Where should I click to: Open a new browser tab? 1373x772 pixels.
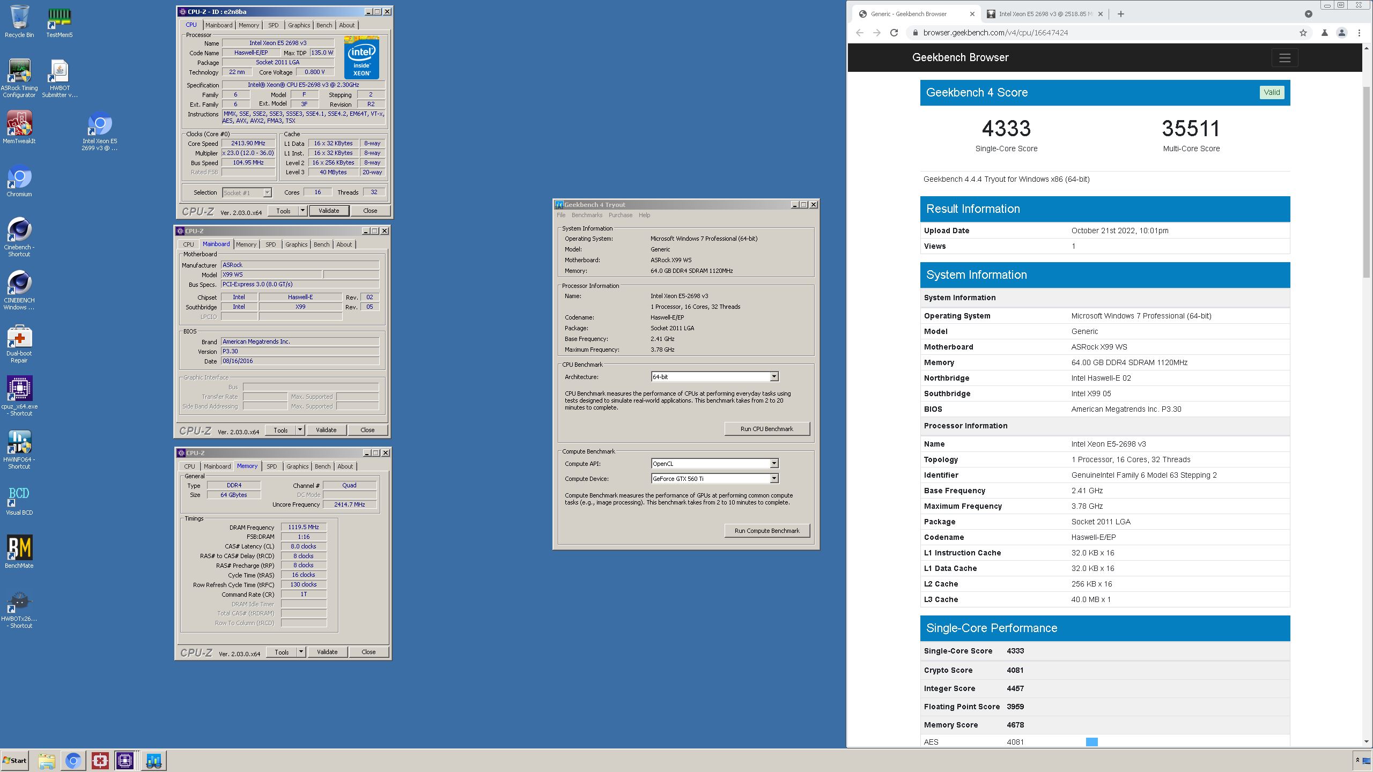pyautogui.click(x=1120, y=14)
